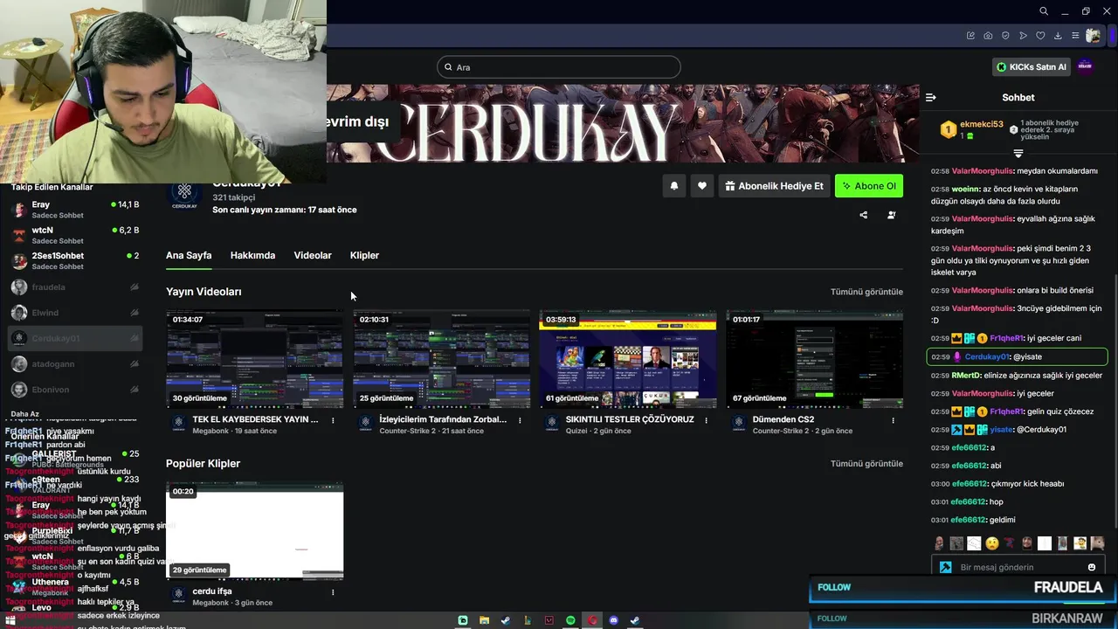1118x629 pixels.
Task: Click the edit page icon in address bar
Action: pyautogui.click(x=970, y=36)
